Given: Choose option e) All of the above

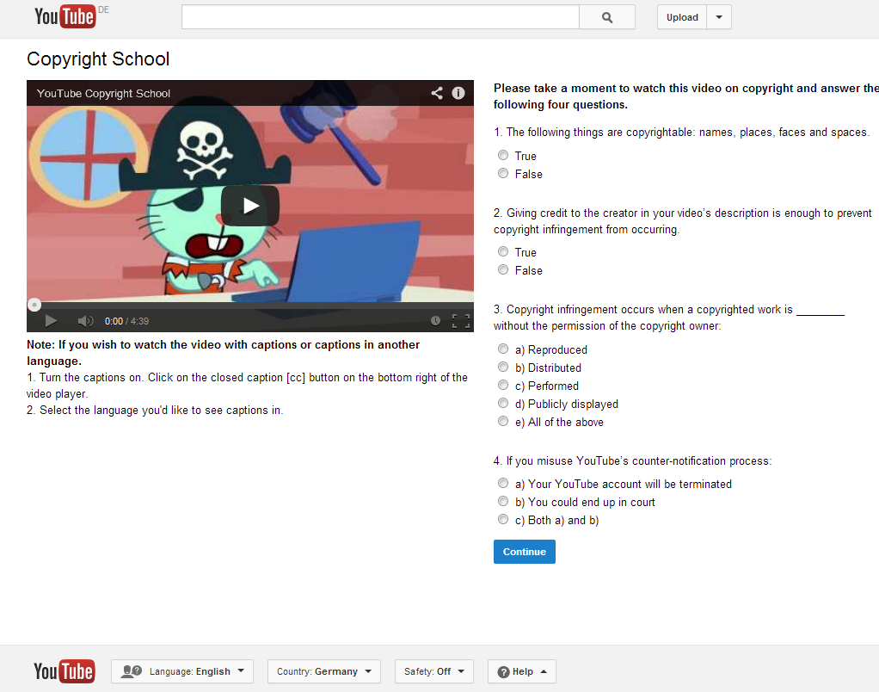Looking at the screenshot, I should (x=503, y=421).
